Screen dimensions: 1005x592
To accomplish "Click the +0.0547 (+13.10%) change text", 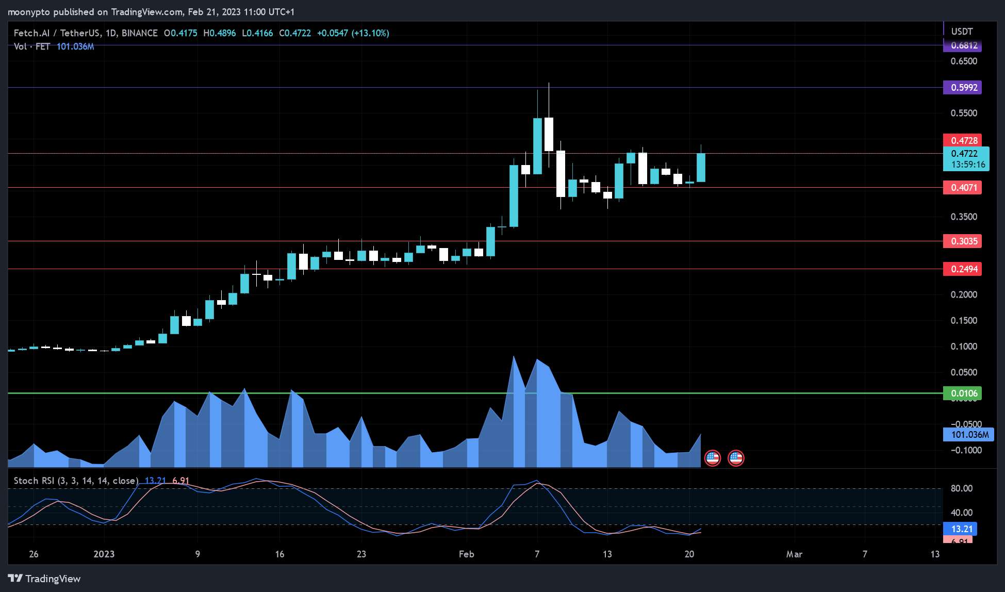I will coord(353,33).
